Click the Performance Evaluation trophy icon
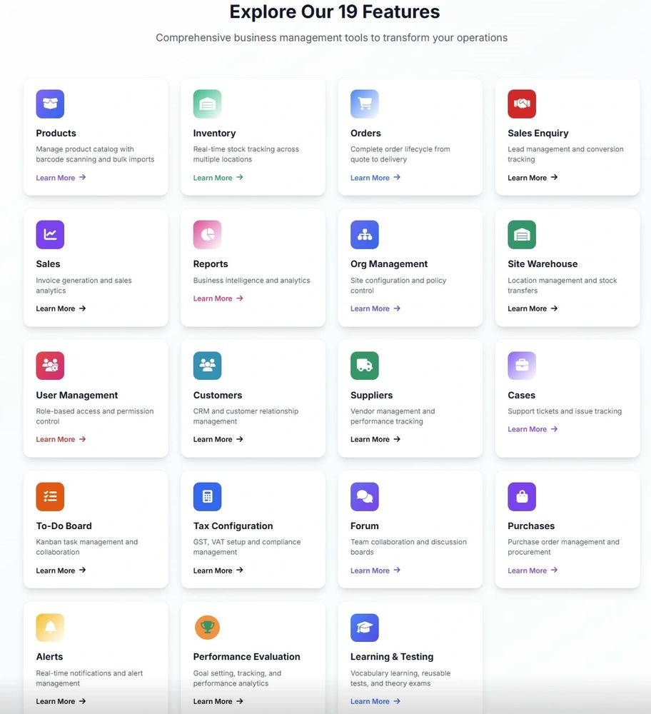The image size is (651, 714). tap(207, 628)
